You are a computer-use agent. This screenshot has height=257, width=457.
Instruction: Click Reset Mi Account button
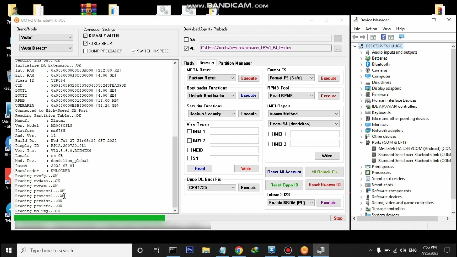click(x=285, y=172)
